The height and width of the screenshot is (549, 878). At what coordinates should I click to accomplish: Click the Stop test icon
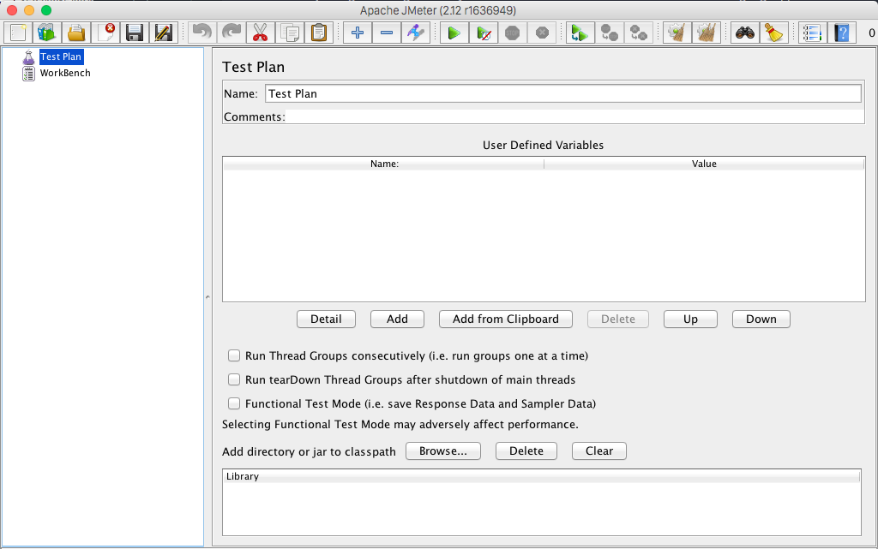(513, 33)
